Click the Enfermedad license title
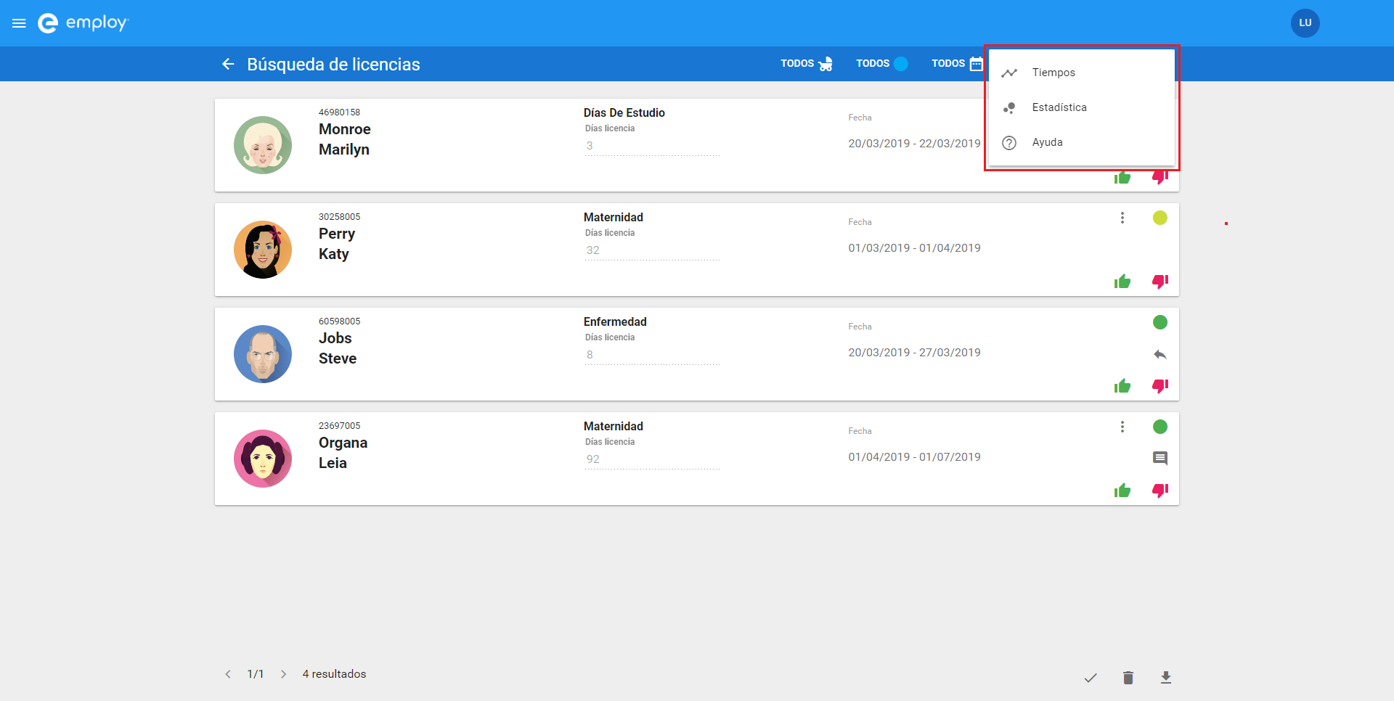Viewport: 1394px width, 701px height. [x=615, y=321]
